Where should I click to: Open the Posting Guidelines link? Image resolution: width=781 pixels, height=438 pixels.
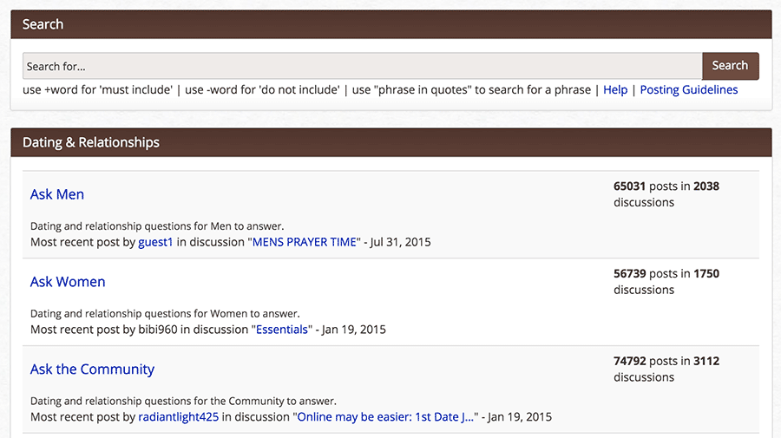pyautogui.click(x=689, y=90)
